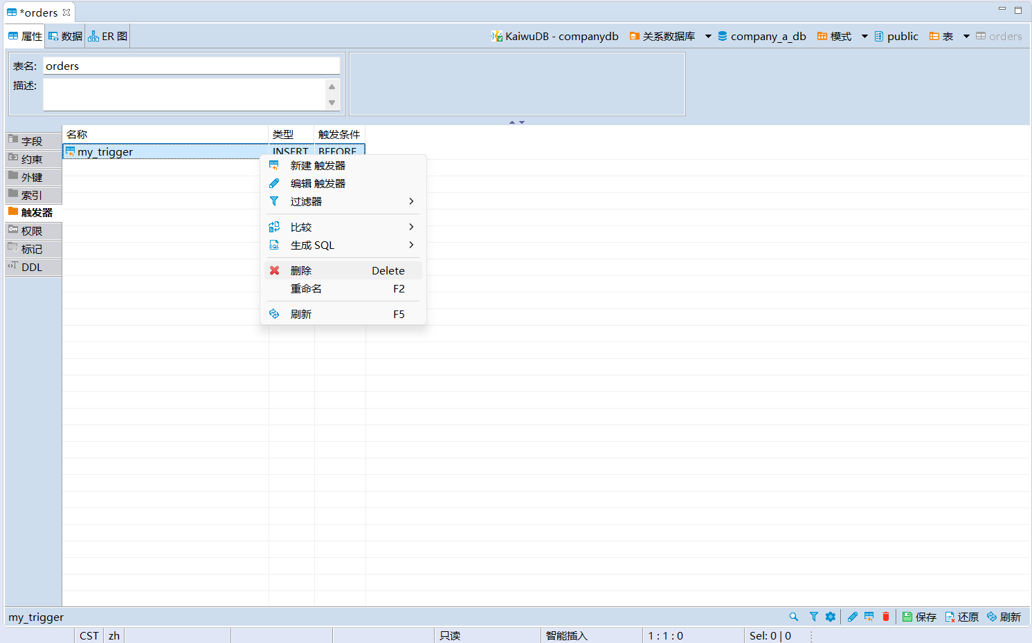Click the edit pencil icon in bottom toolbar
This screenshot has height=643, width=1032.
coord(853,617)
